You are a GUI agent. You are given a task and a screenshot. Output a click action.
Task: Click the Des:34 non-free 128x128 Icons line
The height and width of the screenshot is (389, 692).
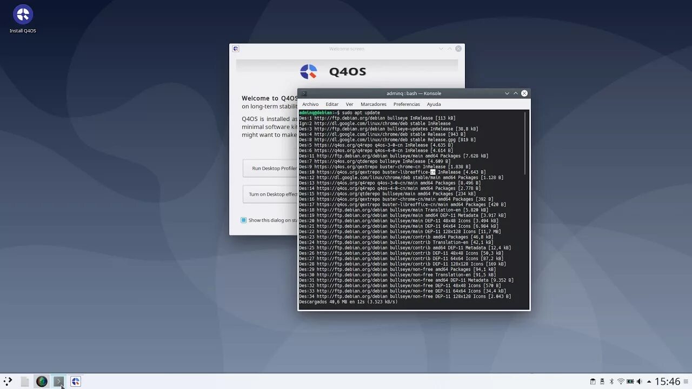(x=405, y=297)
